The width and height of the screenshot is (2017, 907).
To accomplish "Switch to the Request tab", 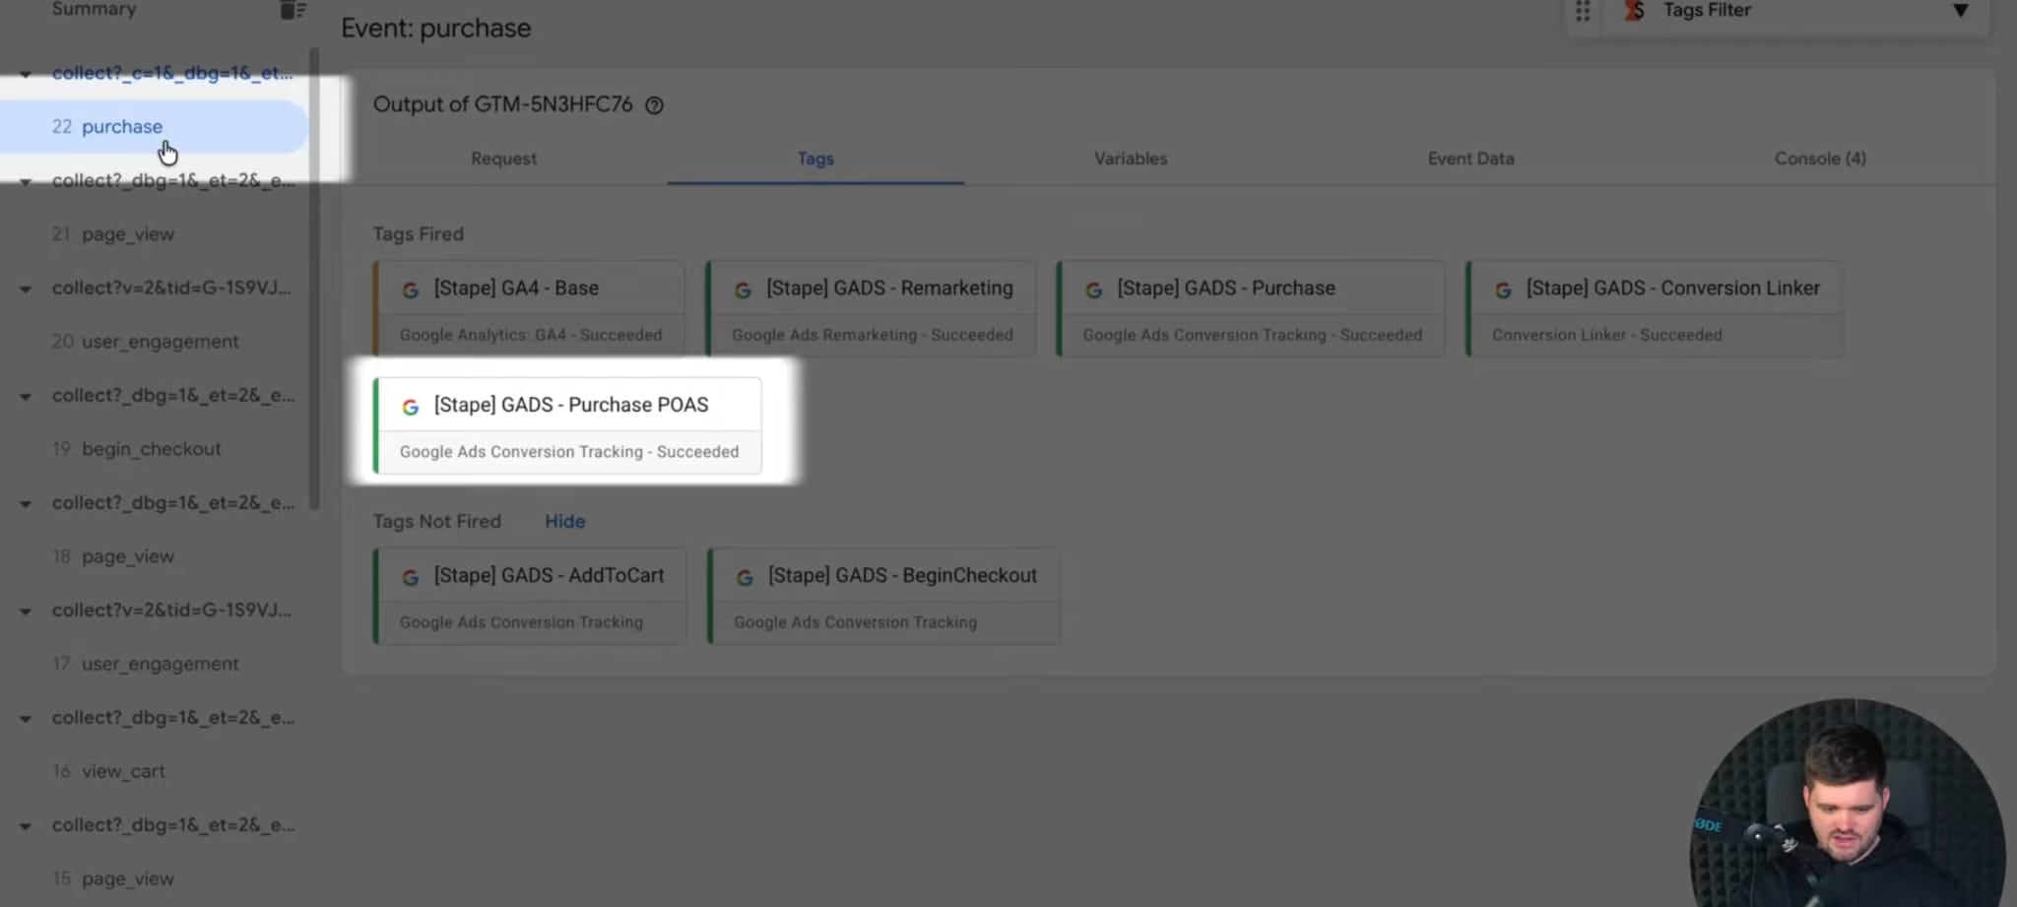I will click(x=503, y=159).
